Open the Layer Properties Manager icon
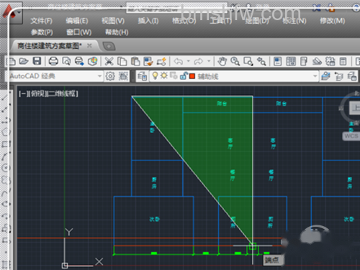 point(142,76)
